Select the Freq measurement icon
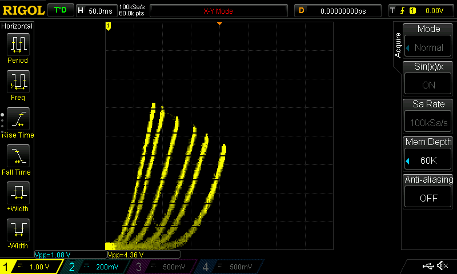Viewport: 457px width, 274px height. click(x=18, y=82)
